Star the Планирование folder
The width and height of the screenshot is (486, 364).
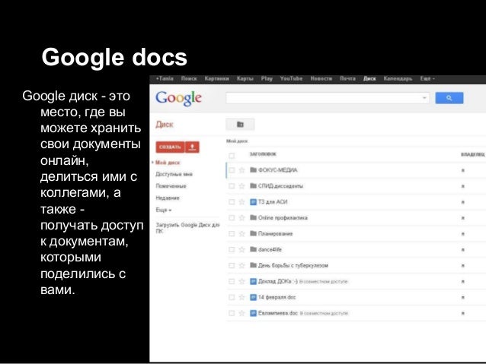241,234
